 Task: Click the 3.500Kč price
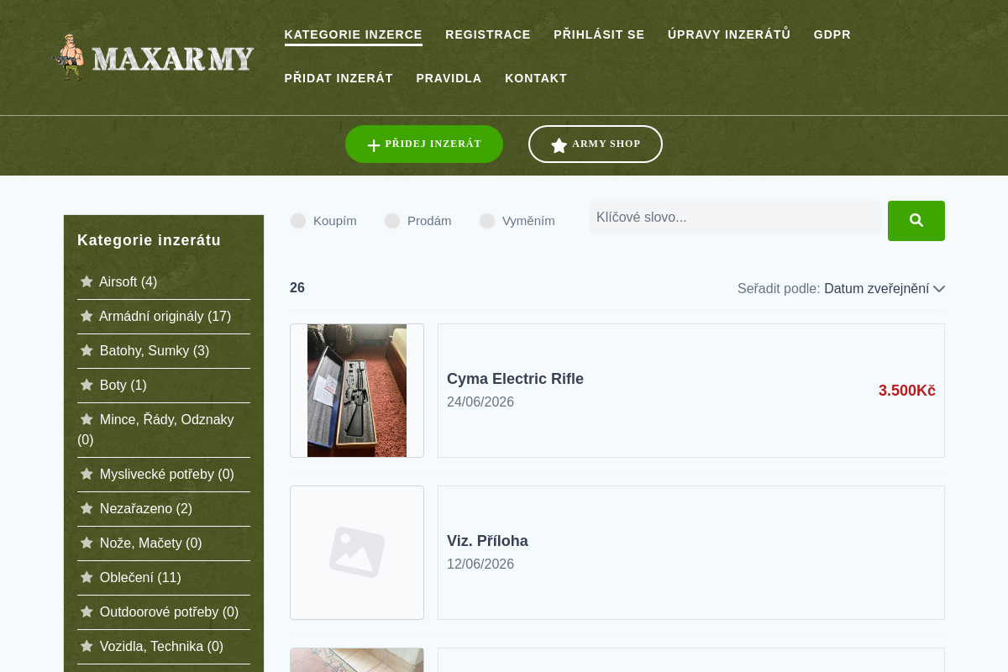tap(907, 391)
